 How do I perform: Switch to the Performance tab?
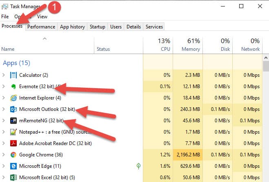click(x=41, y=27)
